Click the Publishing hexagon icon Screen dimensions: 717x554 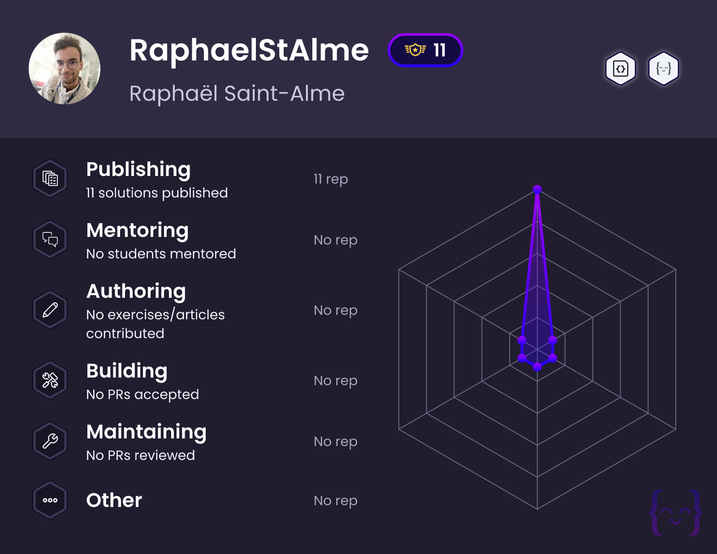50,178
